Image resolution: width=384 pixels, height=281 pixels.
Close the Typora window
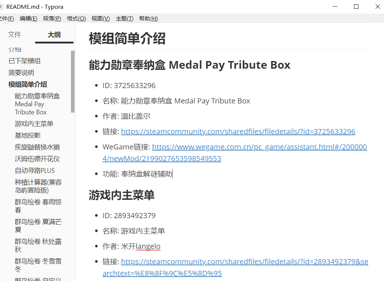tap(378, 7)
